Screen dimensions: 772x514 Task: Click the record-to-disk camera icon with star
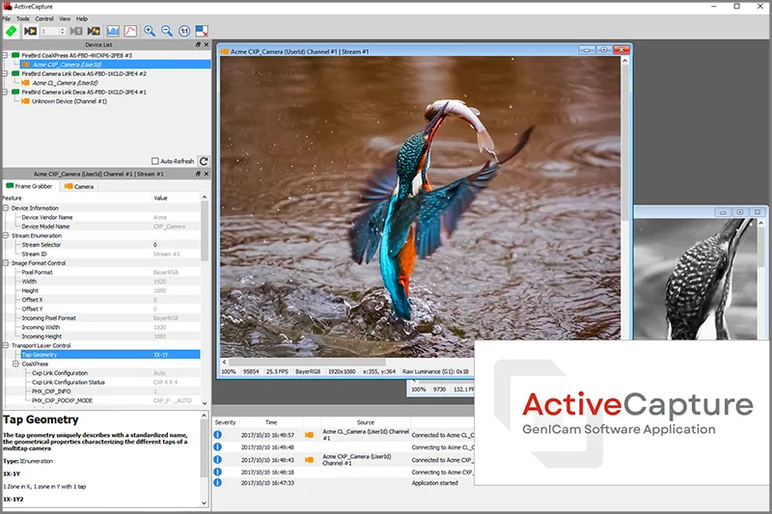click(x=94, y=31)
